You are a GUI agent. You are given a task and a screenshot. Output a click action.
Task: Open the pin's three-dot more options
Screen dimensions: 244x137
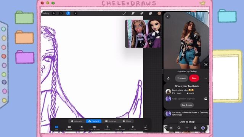[x=205, y=78]
